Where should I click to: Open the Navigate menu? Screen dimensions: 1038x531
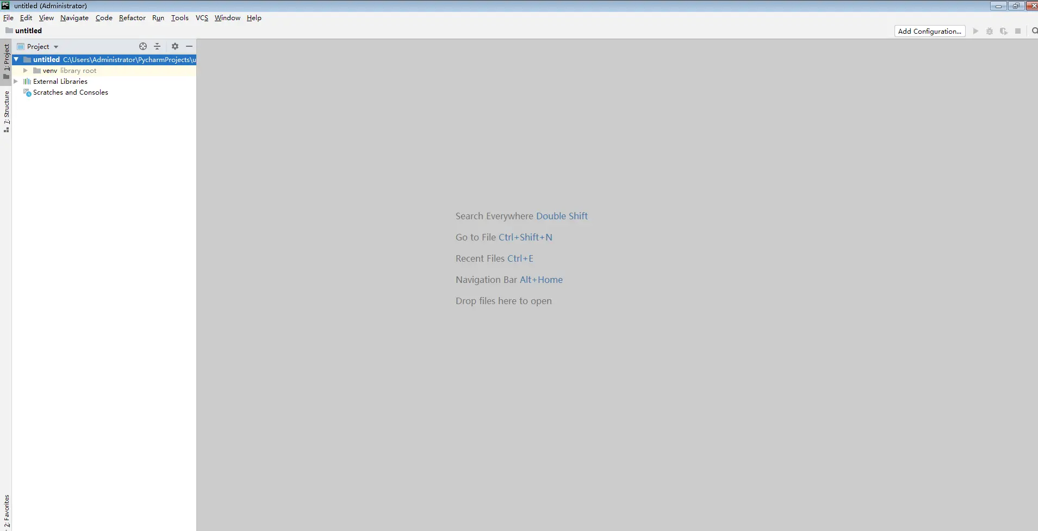74,18
